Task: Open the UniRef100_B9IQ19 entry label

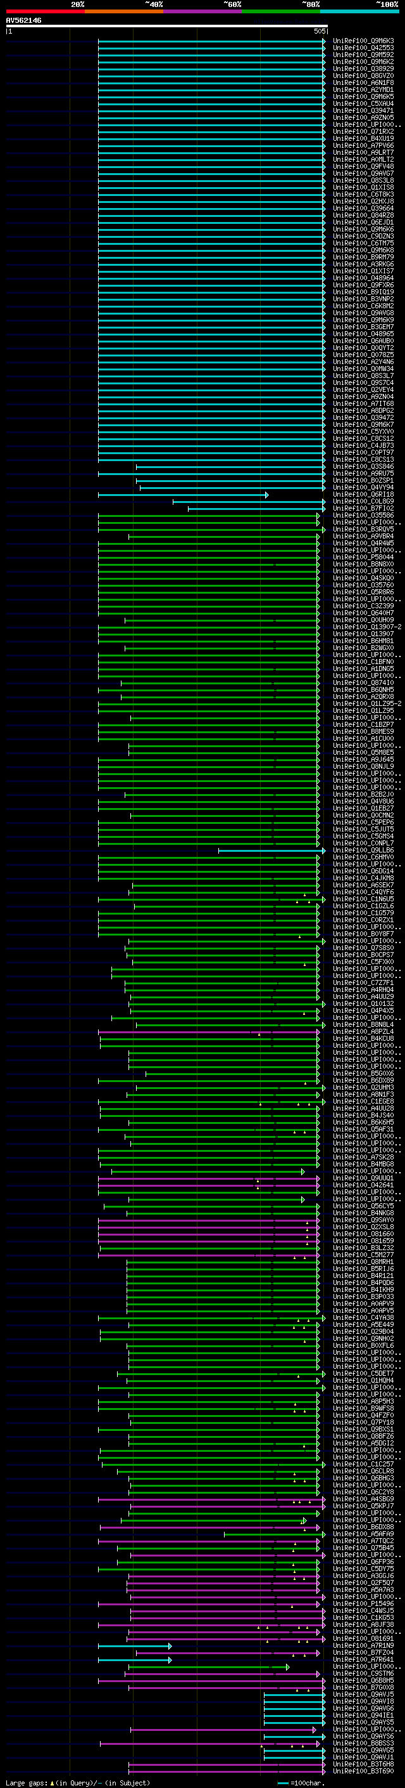Action: (x=363, y=292)
